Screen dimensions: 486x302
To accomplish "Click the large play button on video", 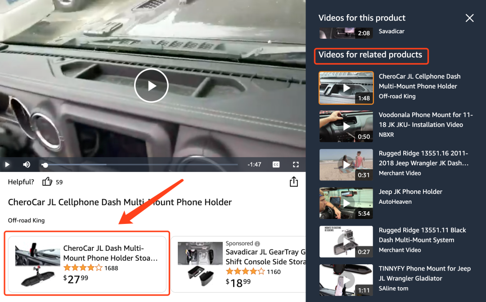I will coord(151,86).
